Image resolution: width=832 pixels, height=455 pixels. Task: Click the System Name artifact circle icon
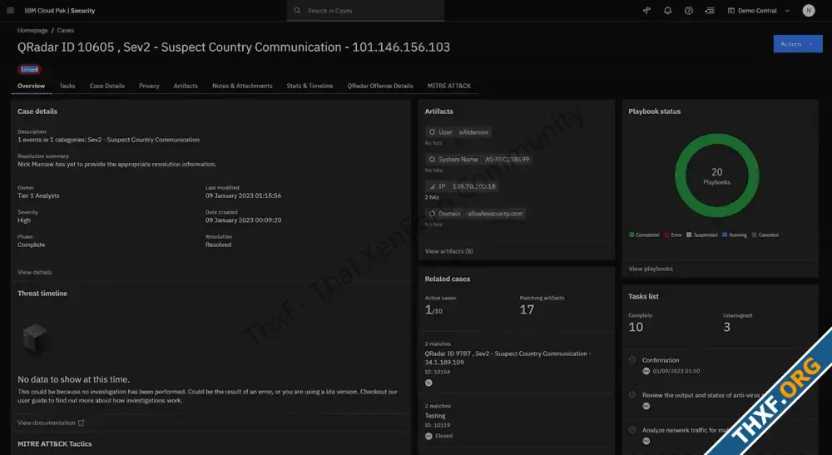[432, 159]
